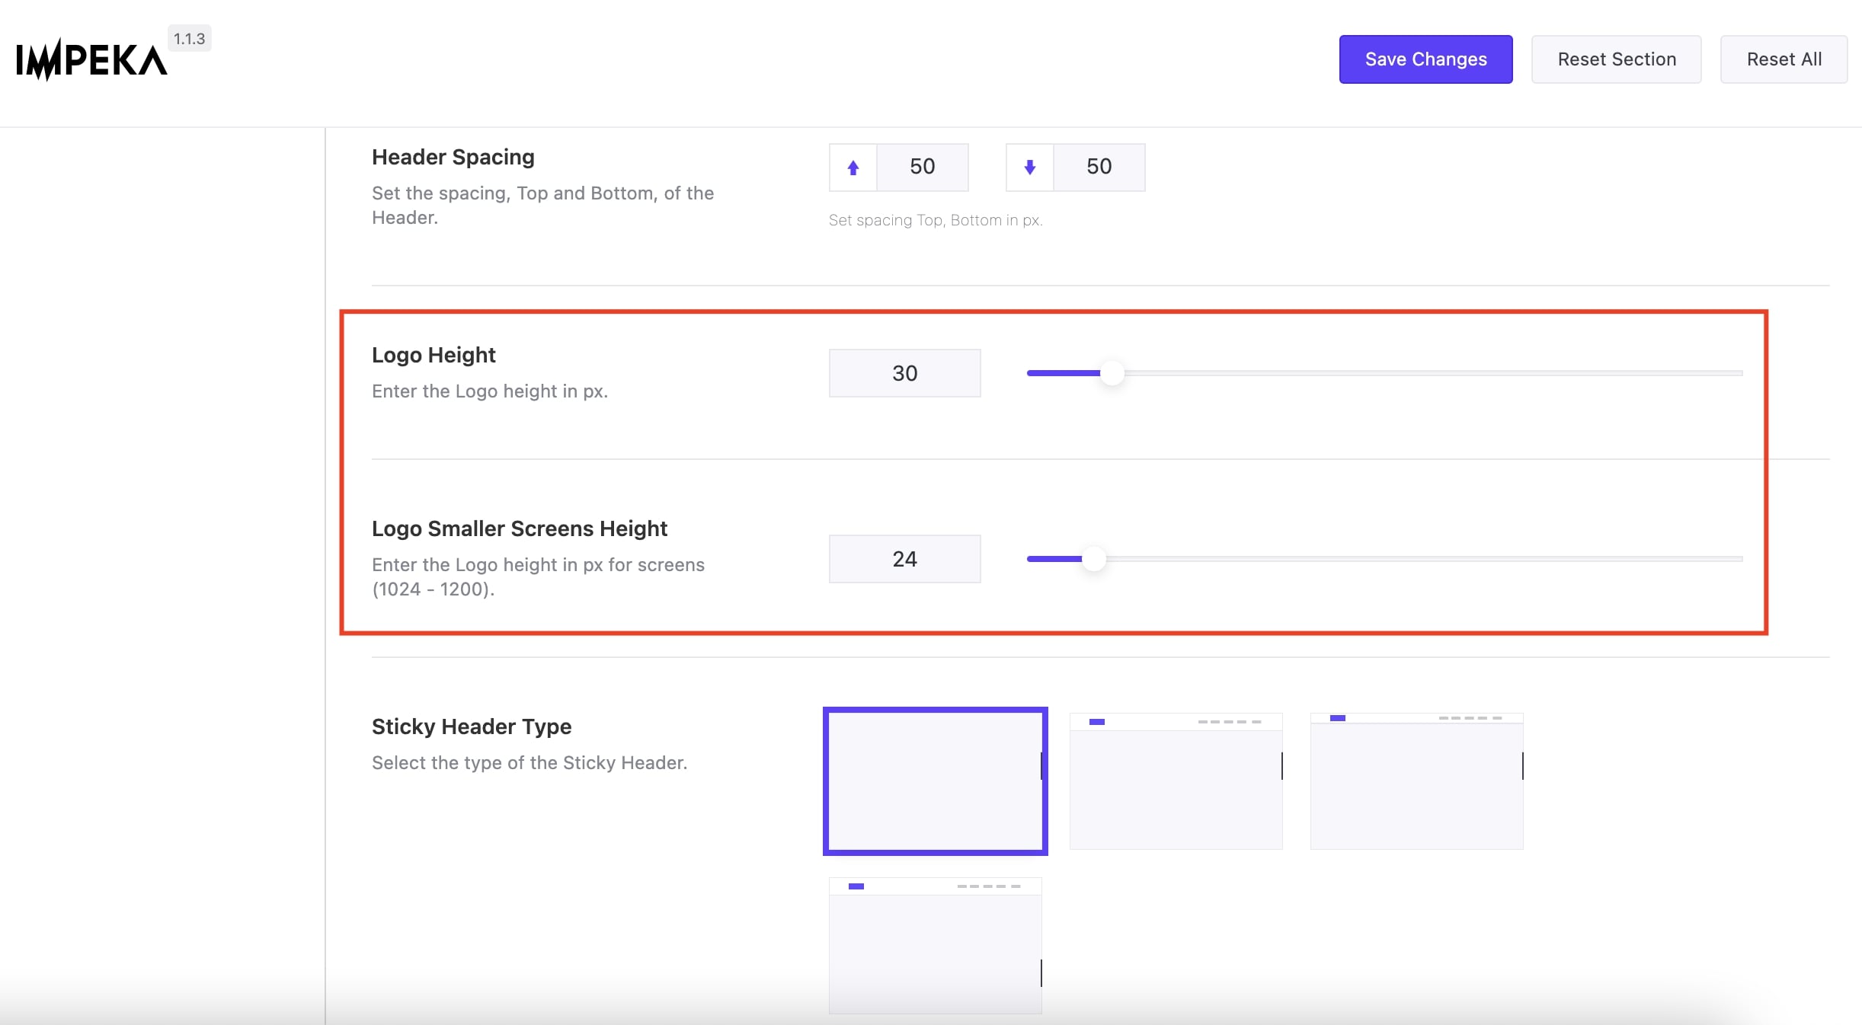This screenshot has width=1862, height=1025.
Task: Click the Logo Smaller Screens slider track
Action: tap(1425, 559)
